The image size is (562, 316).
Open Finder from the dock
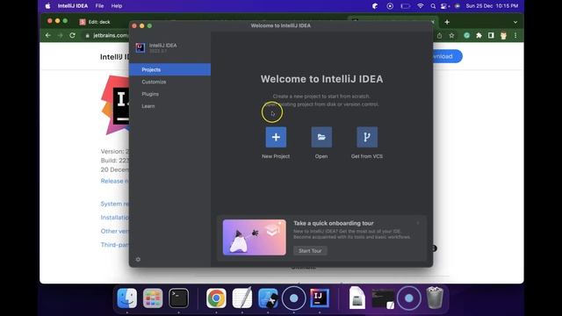pyautogui.click(x=126, y=298)
